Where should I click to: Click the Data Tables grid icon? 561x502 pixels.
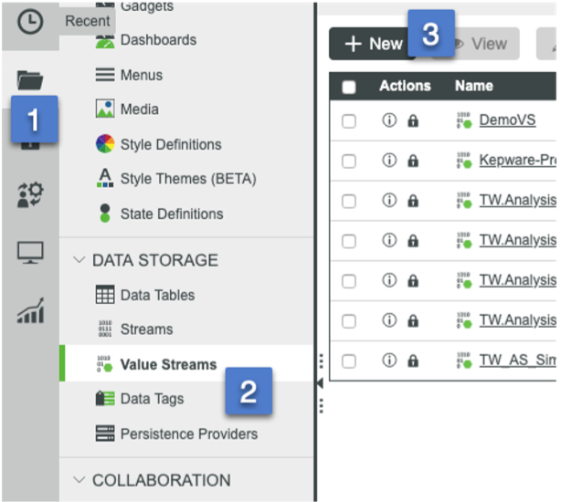pos(105,295)
